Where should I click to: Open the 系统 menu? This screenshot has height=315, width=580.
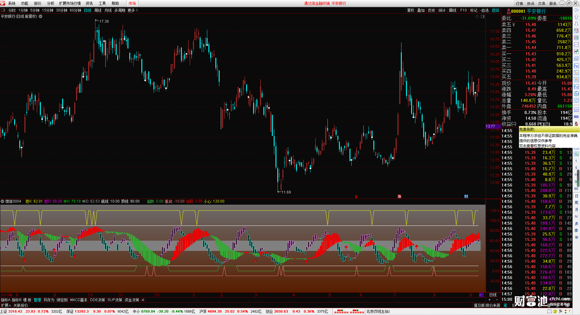(12, 3)
